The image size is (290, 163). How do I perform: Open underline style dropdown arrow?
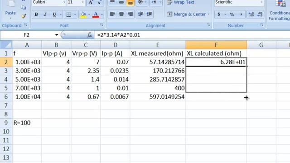tap(60, 14)
